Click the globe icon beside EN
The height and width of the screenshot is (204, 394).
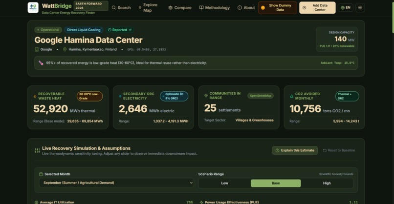[x=343, y=7]
